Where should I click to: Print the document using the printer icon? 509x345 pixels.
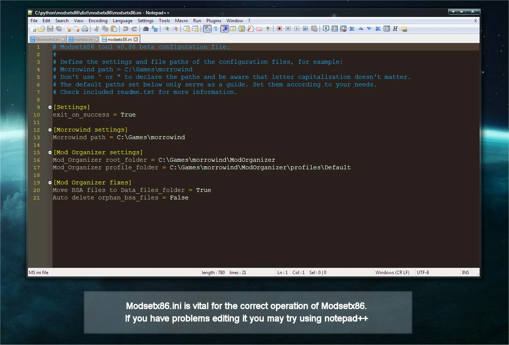point(85,29)
